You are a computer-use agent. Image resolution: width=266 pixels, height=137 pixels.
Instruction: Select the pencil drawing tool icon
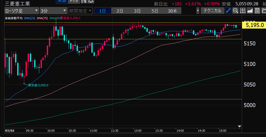coord(228,11)
